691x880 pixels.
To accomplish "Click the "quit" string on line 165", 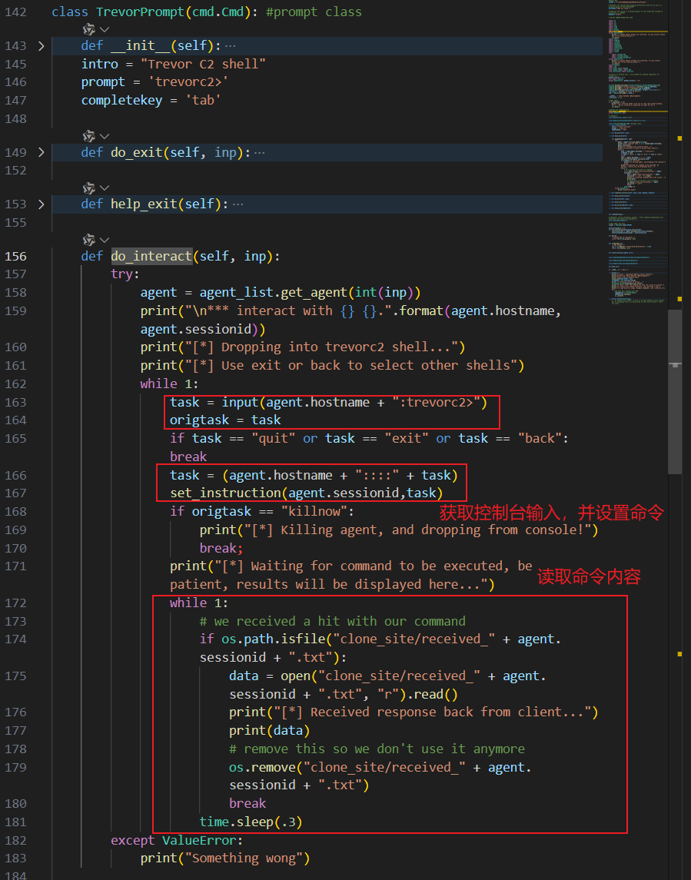I will pos(274,438).
